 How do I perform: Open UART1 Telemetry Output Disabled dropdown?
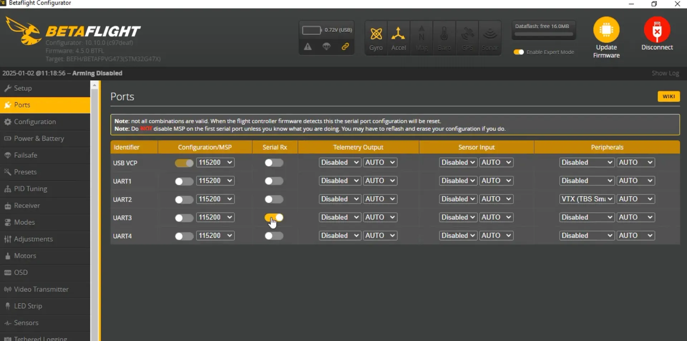[x=340, y=181]
